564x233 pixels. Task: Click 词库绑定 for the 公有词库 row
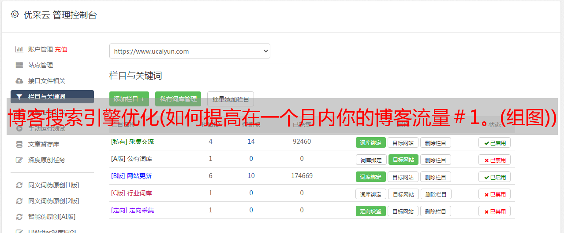point(371,160)
